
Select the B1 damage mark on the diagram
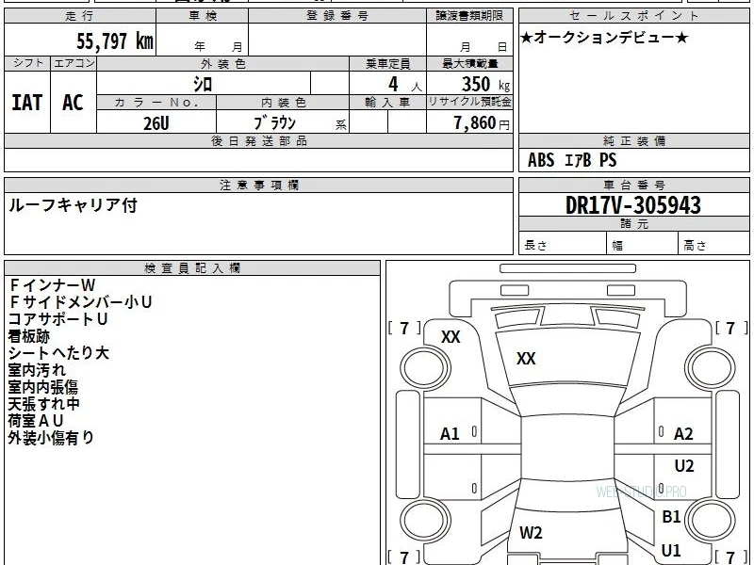coord(671,516)
